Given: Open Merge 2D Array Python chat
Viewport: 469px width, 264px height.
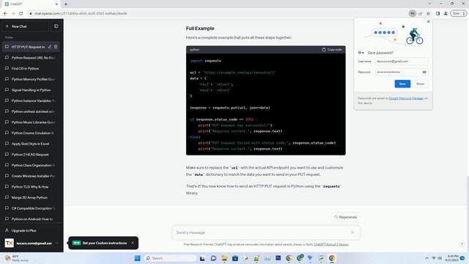Looking at the screenshot, I should [x=31, y=197].
